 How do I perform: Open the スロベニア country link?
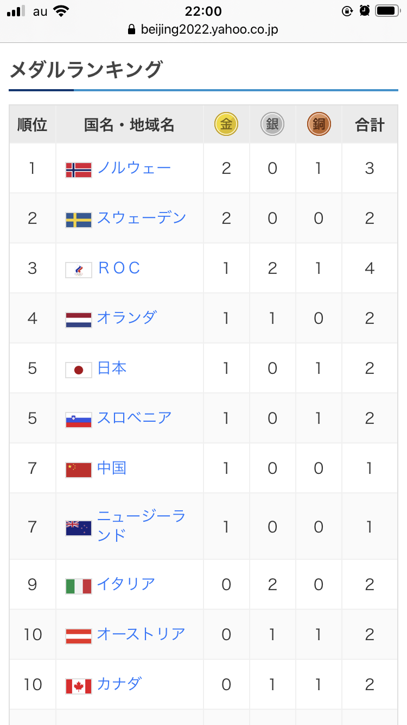point(134,418)
